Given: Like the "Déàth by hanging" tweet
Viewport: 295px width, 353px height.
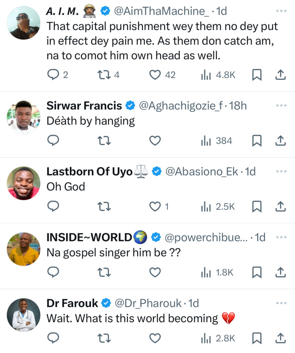Looking at the screenshot, I should pyautogui.click(x=156, y=140).
